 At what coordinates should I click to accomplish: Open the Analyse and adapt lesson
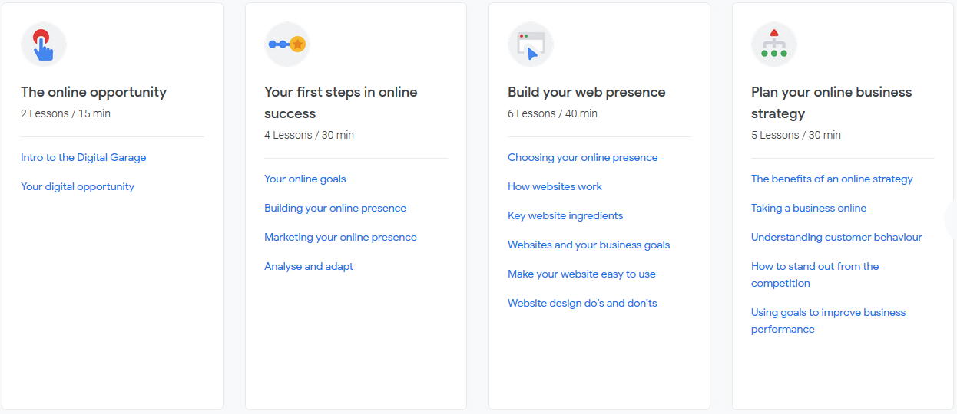click(x=309, y=266)
